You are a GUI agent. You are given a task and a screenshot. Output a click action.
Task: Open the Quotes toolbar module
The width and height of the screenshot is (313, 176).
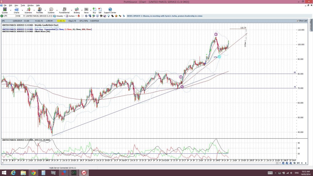pyautogui.click(x=5, y=10)
